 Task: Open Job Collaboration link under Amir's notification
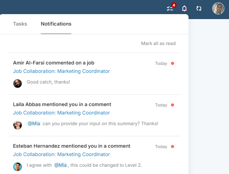coord(61,71)
